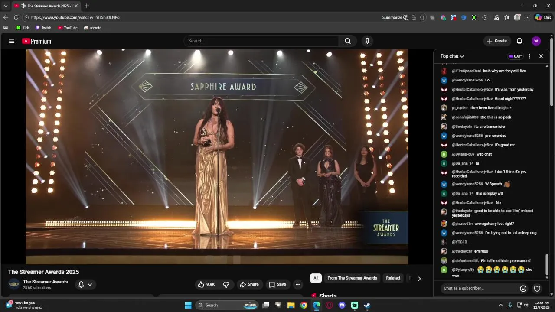Open YouTube notifications bell
555x312 pixels.
click(x=519, y=41)
